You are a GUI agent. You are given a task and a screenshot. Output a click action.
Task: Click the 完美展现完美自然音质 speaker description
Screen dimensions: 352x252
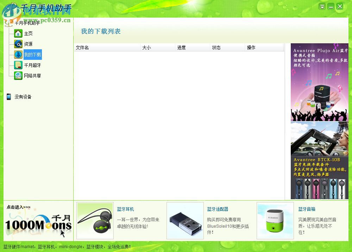tap(317, 226)
